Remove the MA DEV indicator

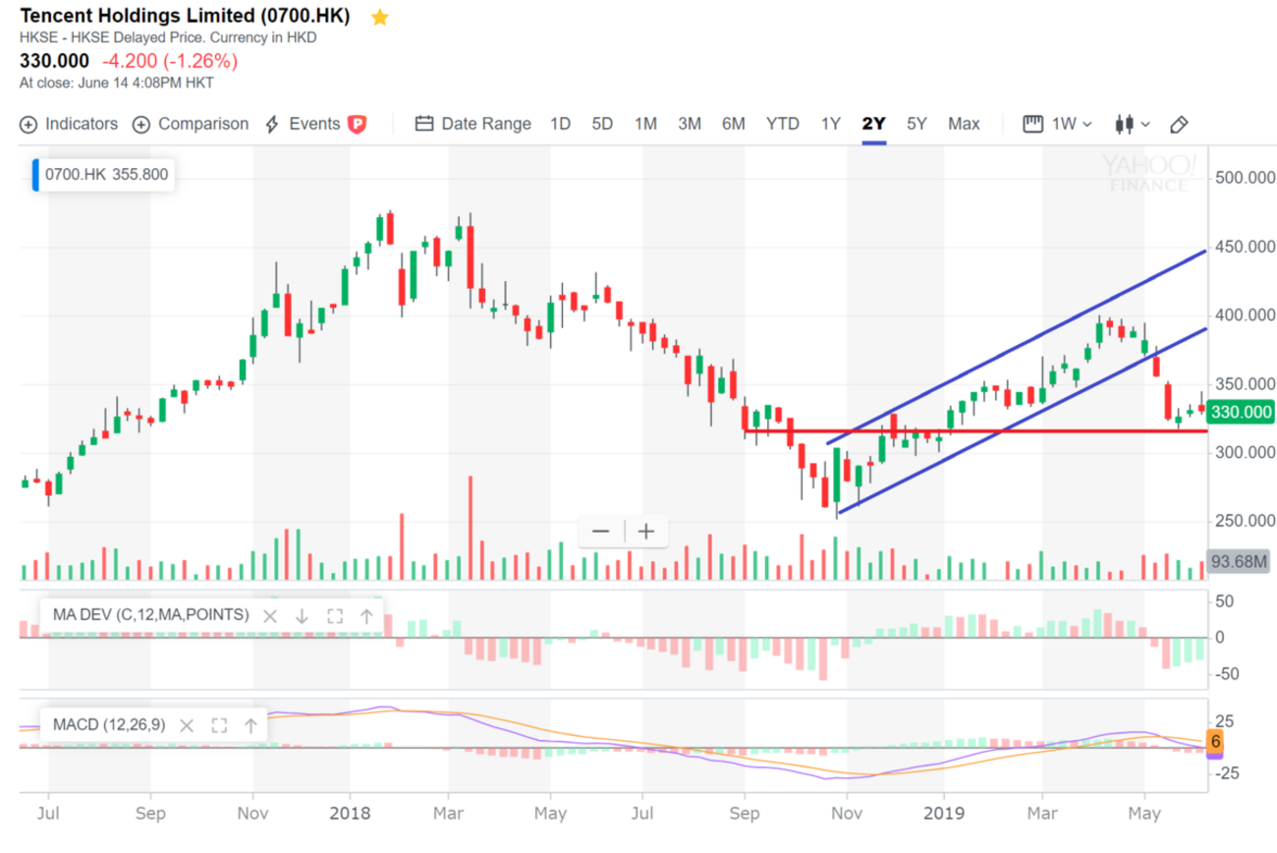tap(270, 615)
